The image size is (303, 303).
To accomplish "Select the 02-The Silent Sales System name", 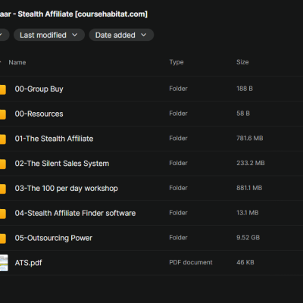I will 62,164.
